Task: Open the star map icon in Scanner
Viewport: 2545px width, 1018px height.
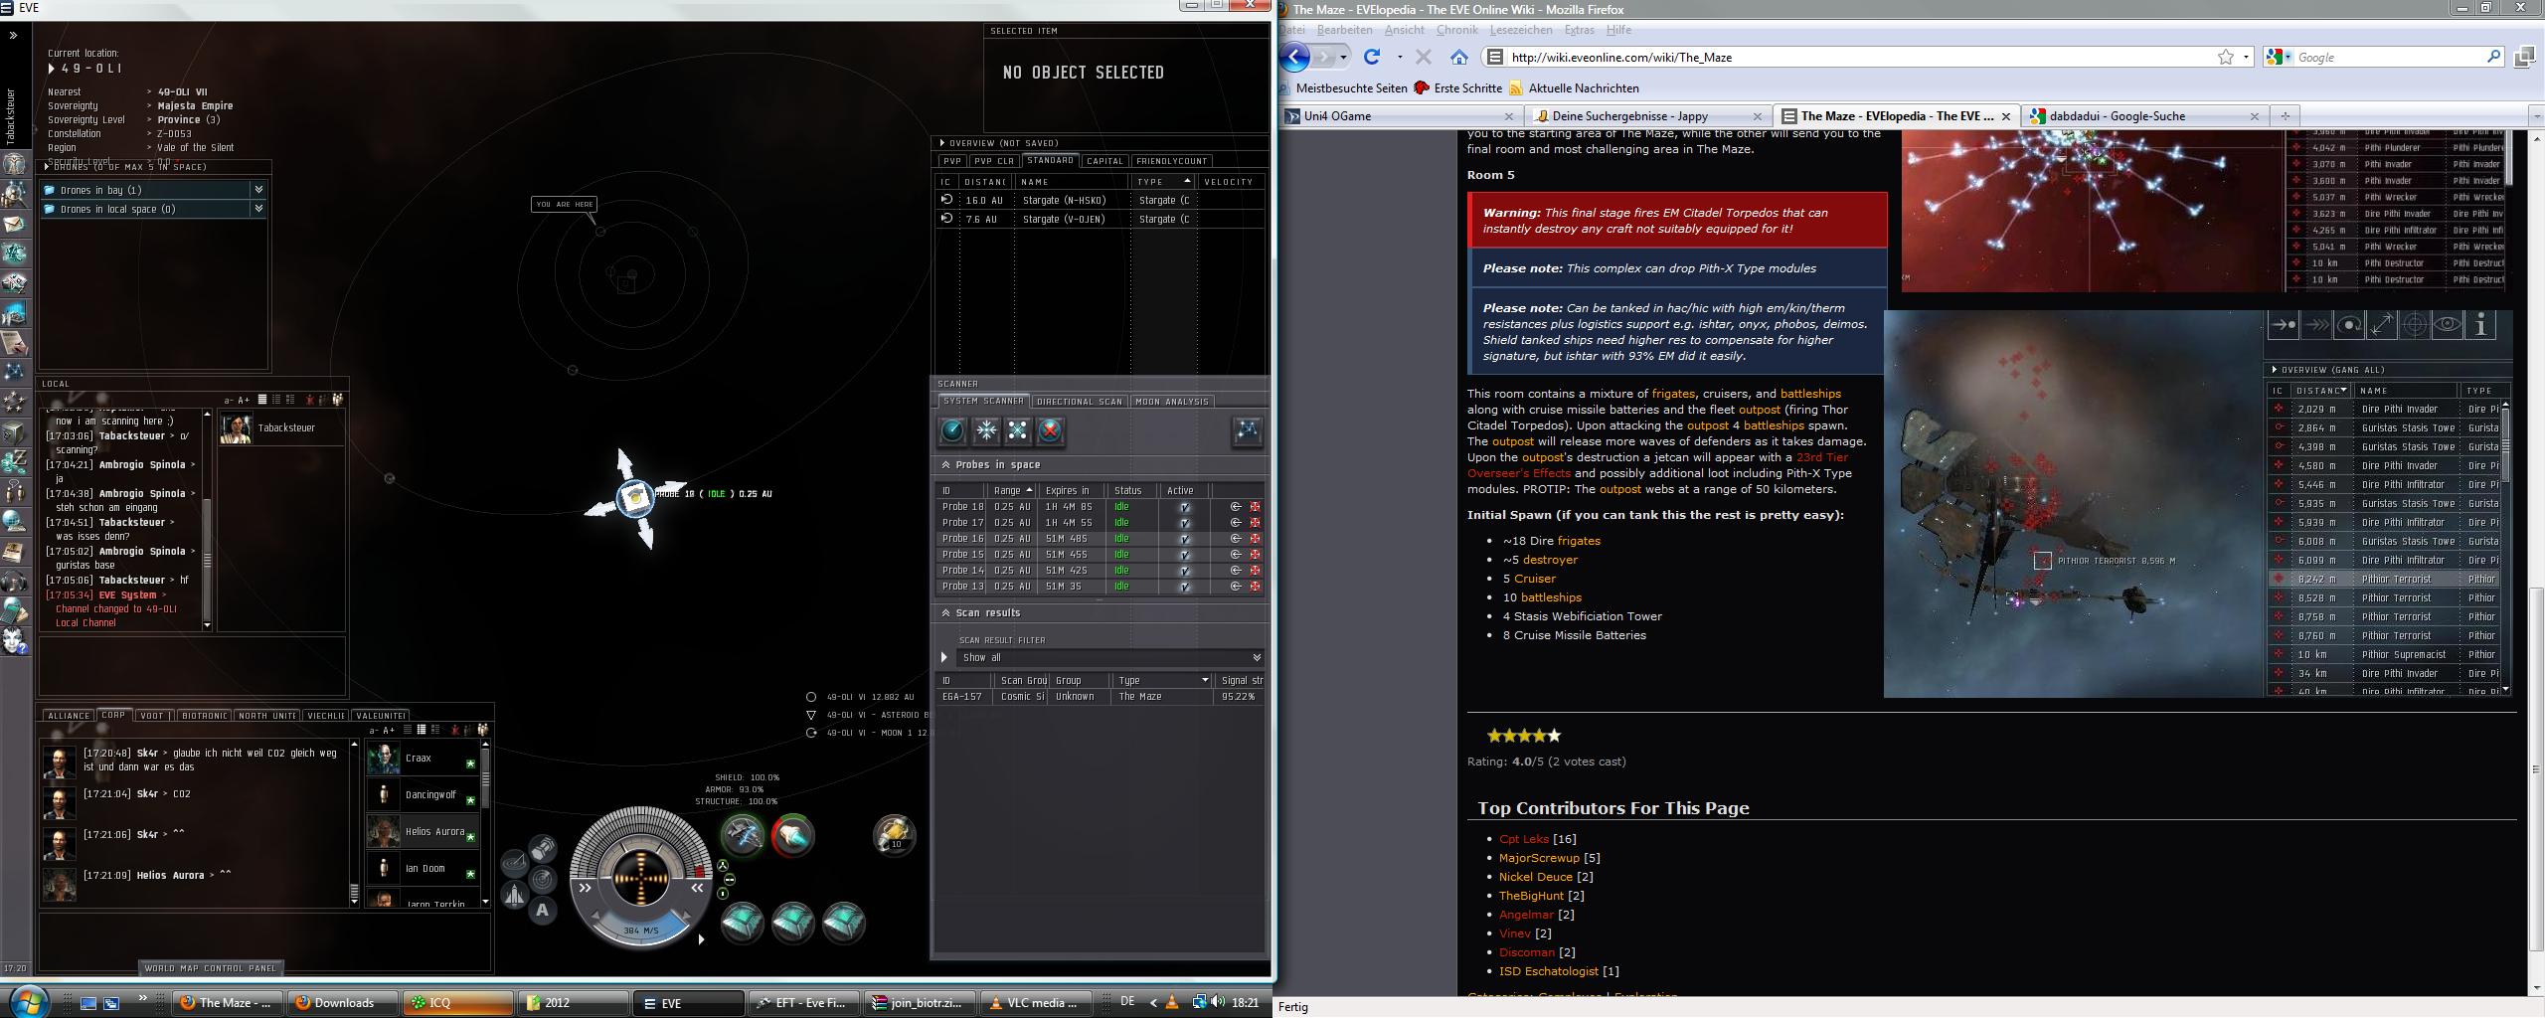Action: [1247, 430]
